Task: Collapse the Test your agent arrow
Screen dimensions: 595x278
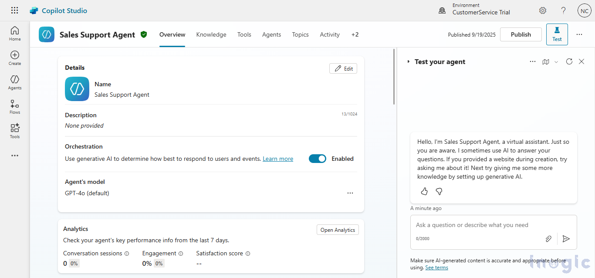Action: coord(408,62)
